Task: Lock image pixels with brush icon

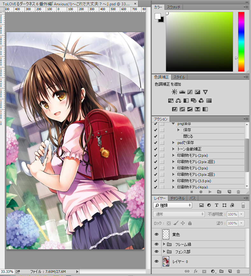Action: 176,223
